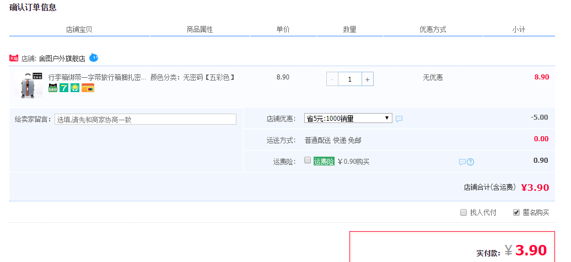The image size is (571, 262).
Task: Click the 商品属性 column header
Action: [x=200, y=30]
